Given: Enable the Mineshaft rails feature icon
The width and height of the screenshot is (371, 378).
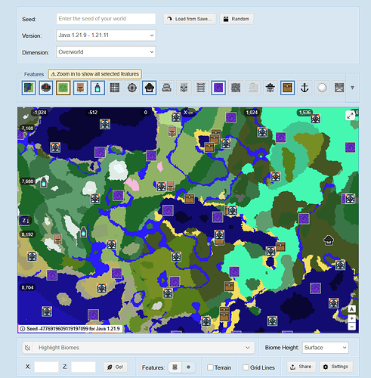Looking at the screenshot, I should (x=201, y=88).
